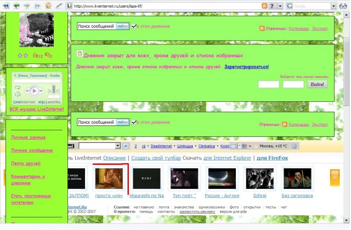Click the music player track progress bar
Screen dimensions: 351x230
[37, 81]
